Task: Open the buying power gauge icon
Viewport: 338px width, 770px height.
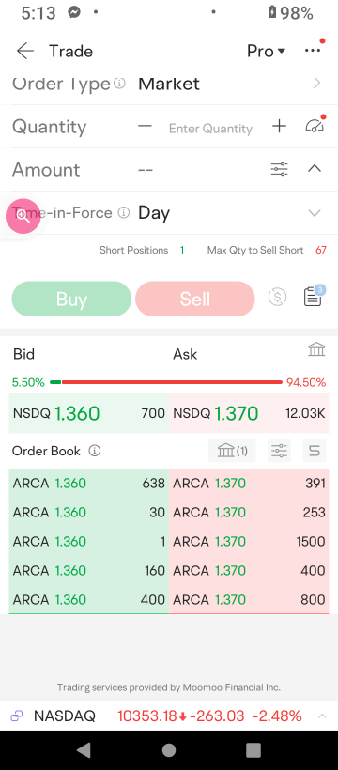Action: click(315, 126)
